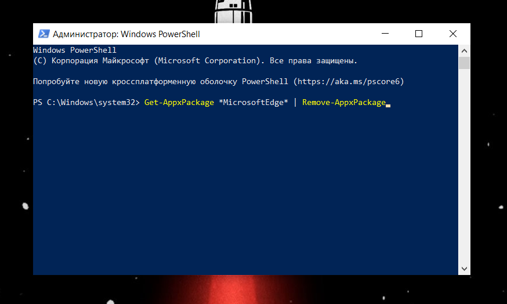Click the https://aka.ms/pscore6 URL text

(x=349, y=81)
